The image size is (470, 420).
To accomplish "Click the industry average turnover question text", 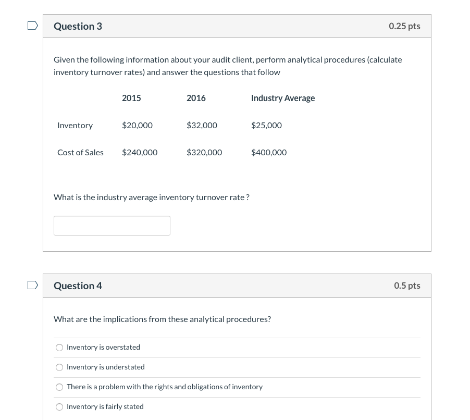I will tap(151, 197).
